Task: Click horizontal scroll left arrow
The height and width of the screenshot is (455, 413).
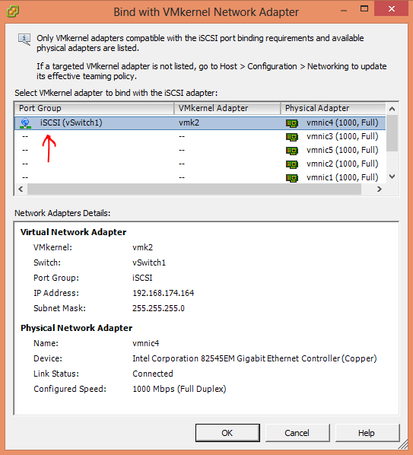Action: (21, 189)
